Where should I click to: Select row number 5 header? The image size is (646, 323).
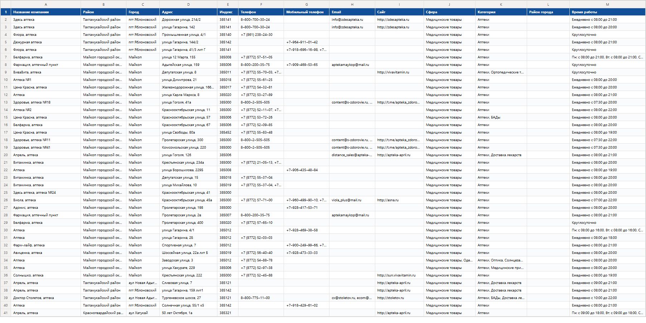coord(6,42)
